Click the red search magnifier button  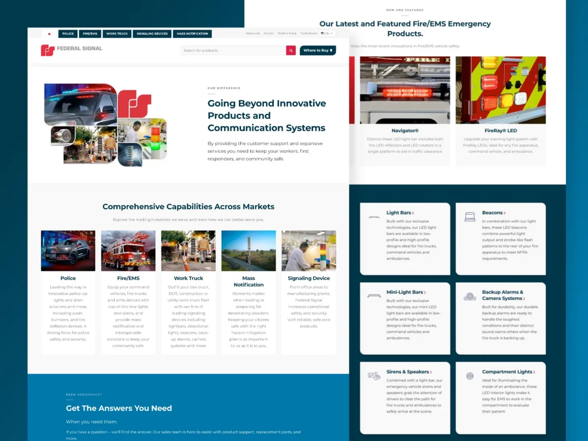[x=291, y=50]
